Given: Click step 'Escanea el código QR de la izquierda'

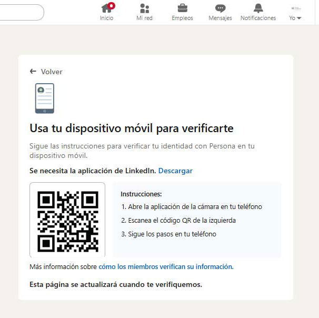Looking at the screenshot, I should 178,221.
